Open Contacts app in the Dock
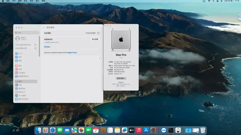Image resolution: width=241 pixels, height=135 pixels. click(103, 130)
